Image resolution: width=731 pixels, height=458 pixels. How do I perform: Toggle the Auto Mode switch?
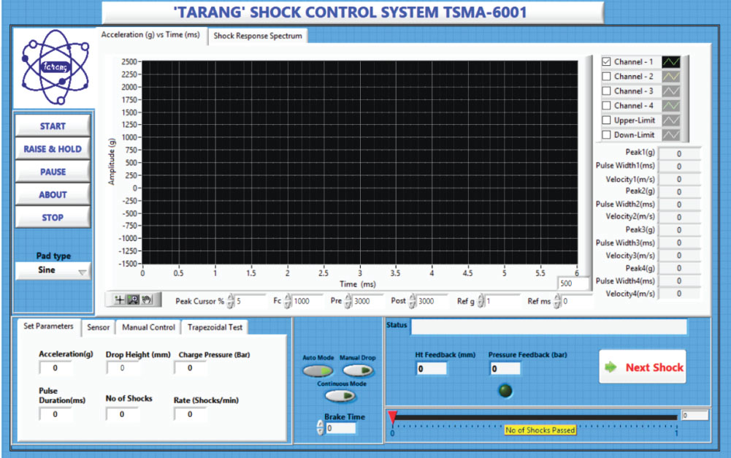(318, 371)
